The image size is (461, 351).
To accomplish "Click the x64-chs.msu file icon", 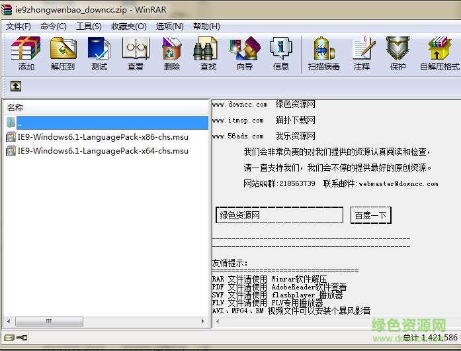I will point(11,151).
